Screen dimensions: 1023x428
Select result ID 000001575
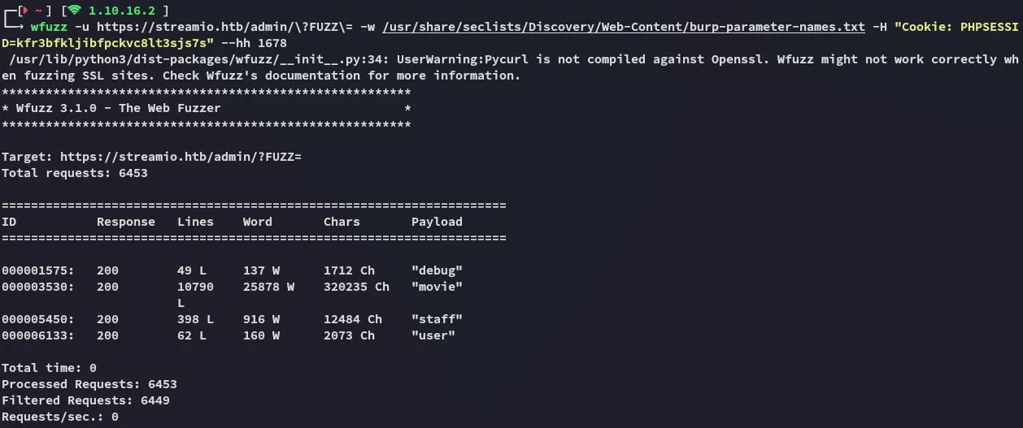38,270
